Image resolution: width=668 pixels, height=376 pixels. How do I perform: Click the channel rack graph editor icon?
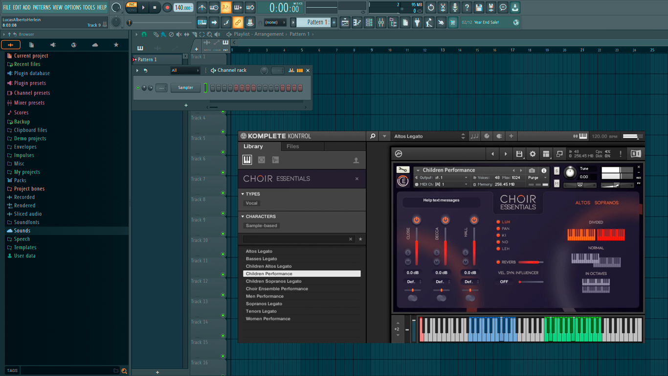click(x=291, y=70)
